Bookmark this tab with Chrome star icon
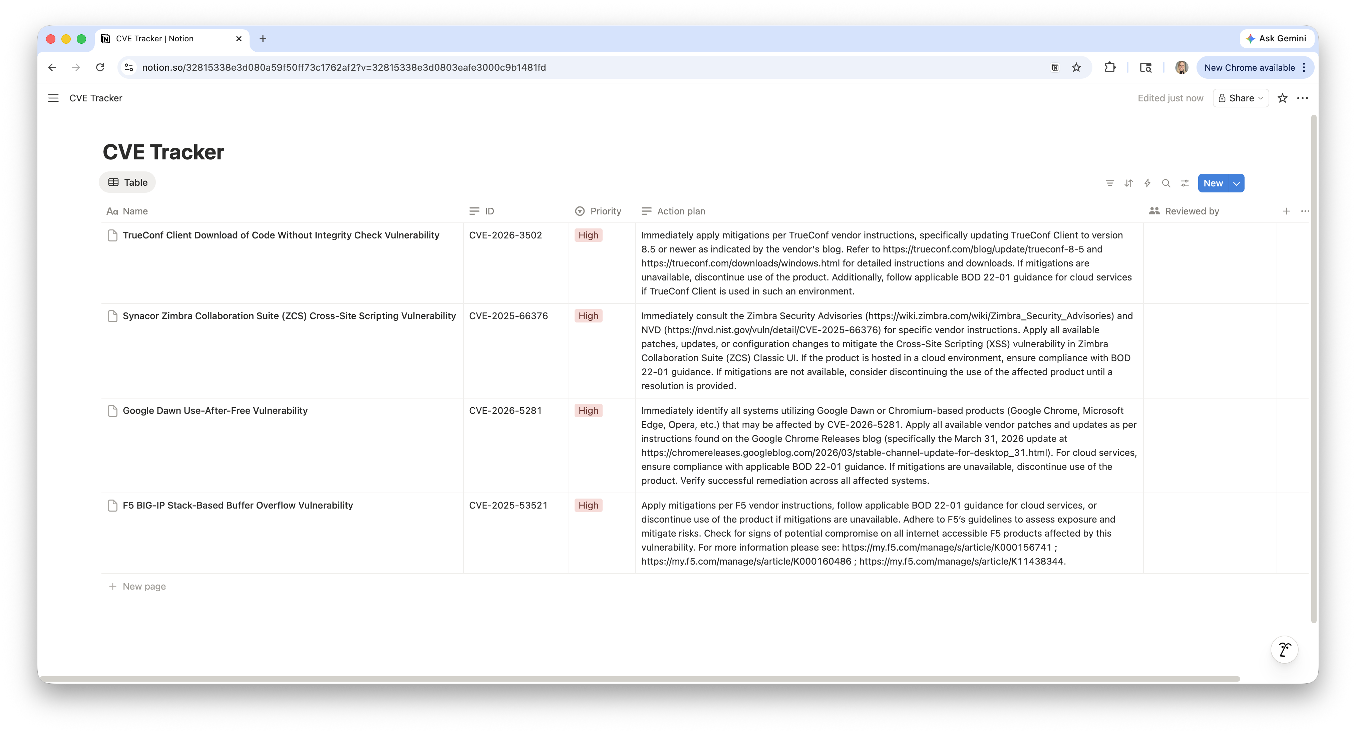 (1076, 67)
